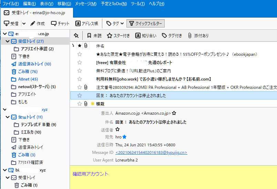Open チャット from the toolbar
The height and width of the screenshot is (189, 277).
[x=54, y=23]
